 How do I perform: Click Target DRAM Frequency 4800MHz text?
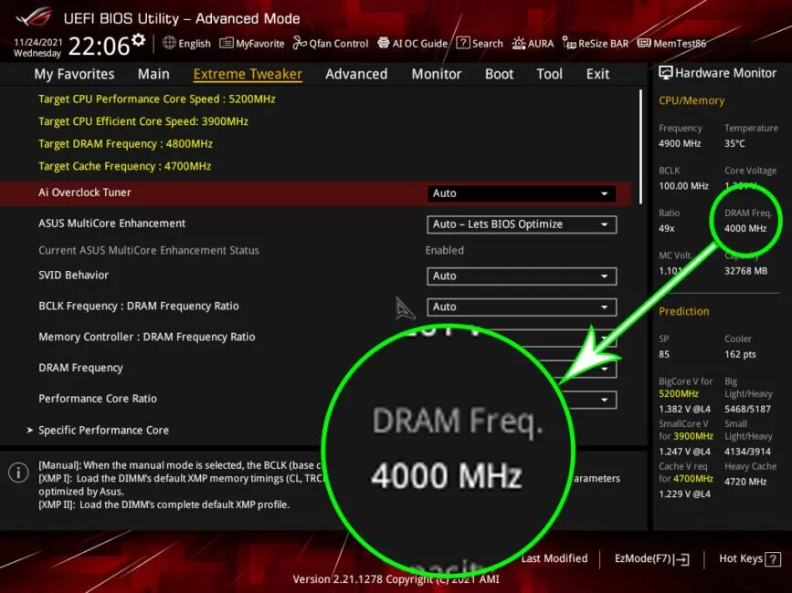click(x=125, y=144)
